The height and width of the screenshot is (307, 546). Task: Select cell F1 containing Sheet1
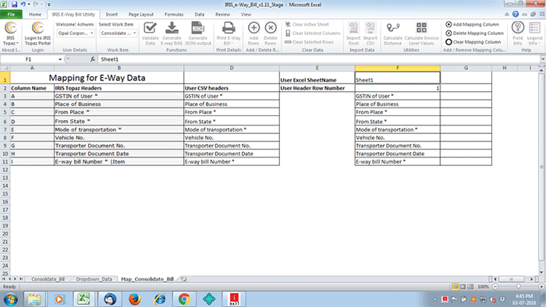click(x=397, y=78)
